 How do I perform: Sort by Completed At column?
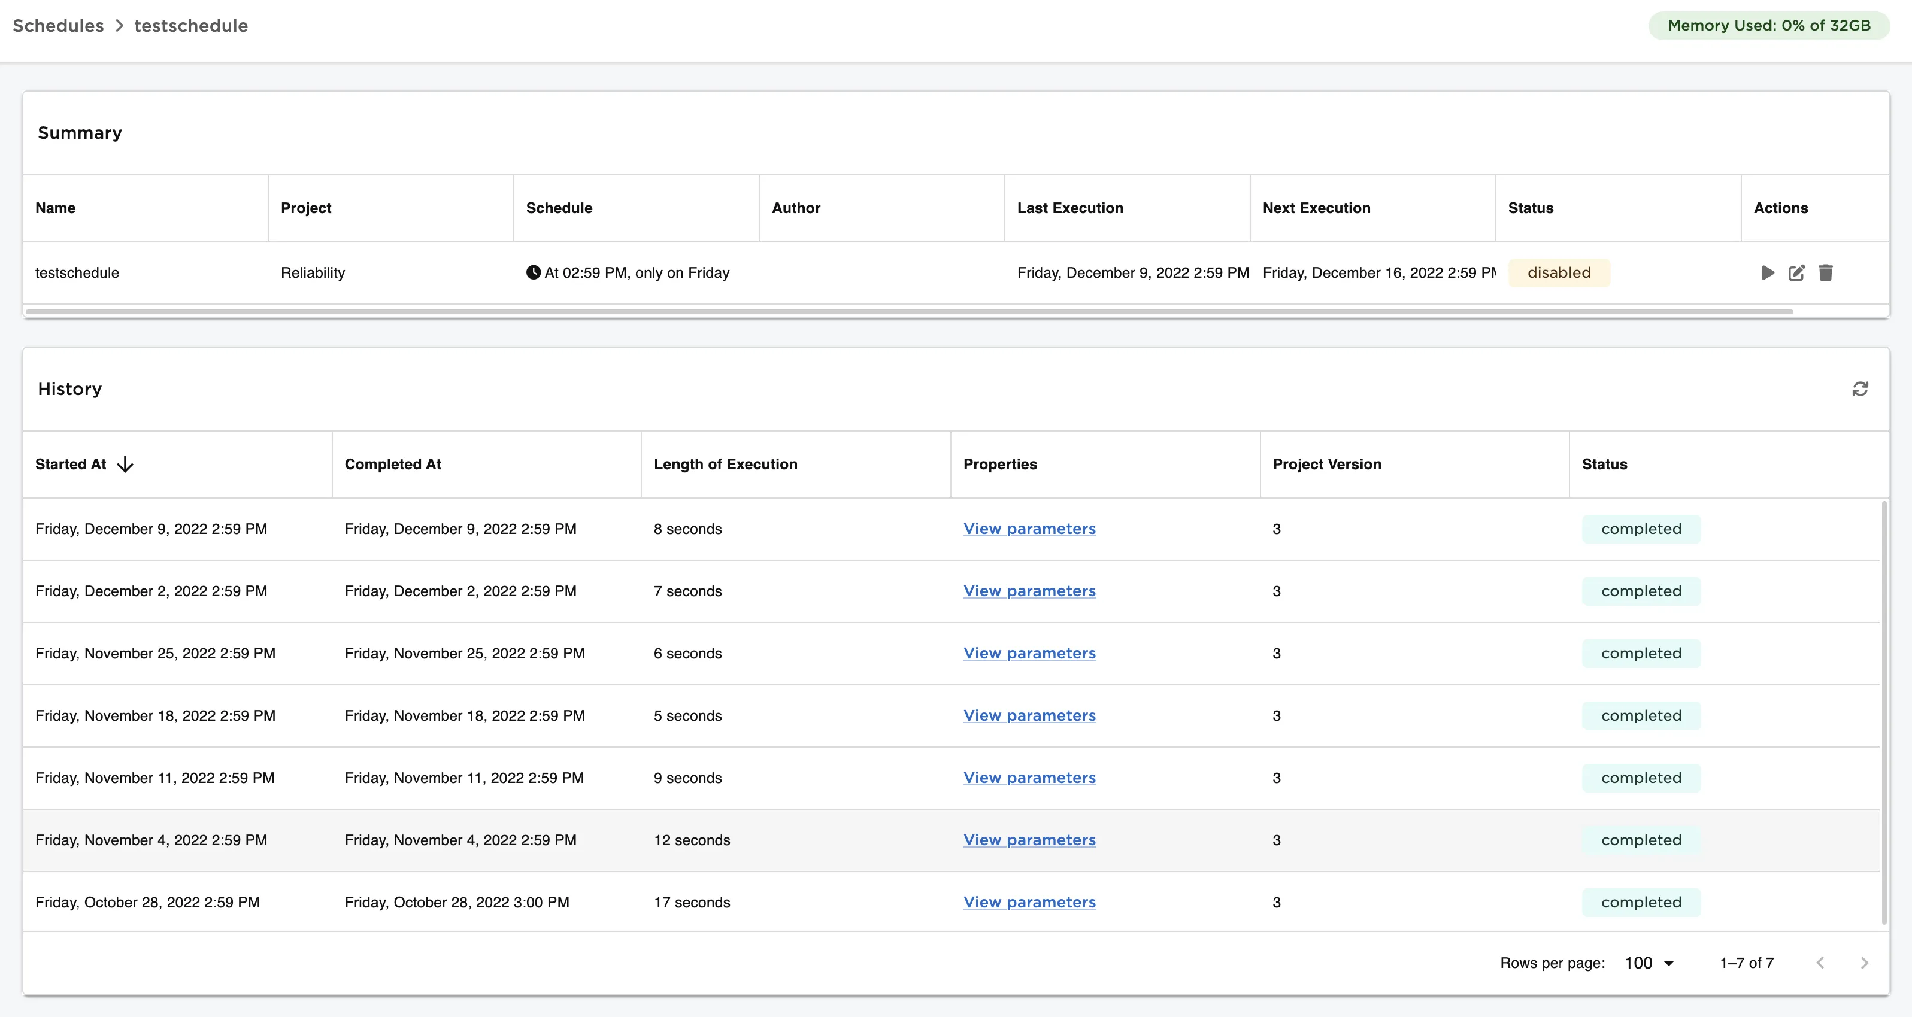pos(393,465)
